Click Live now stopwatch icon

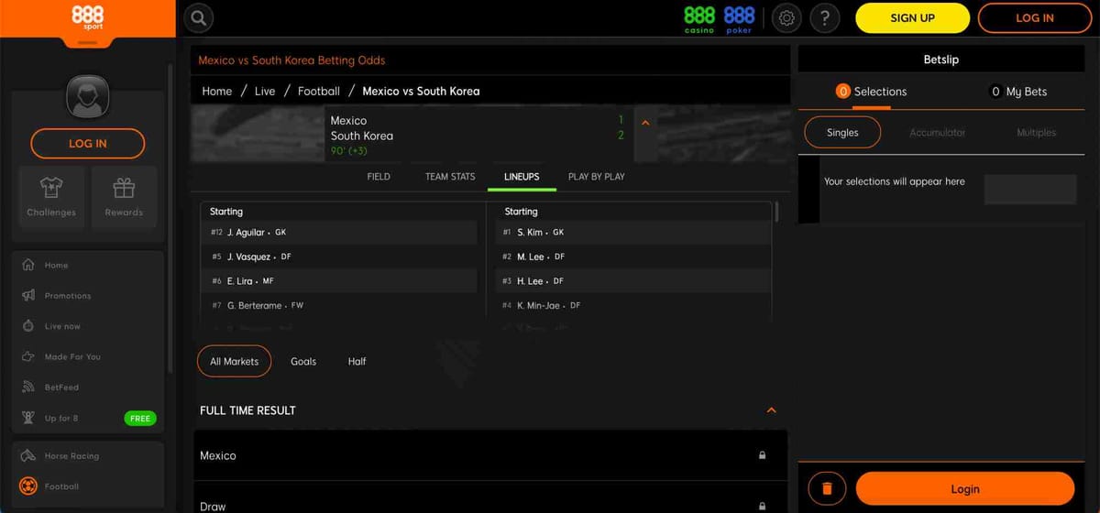[27, 326]
